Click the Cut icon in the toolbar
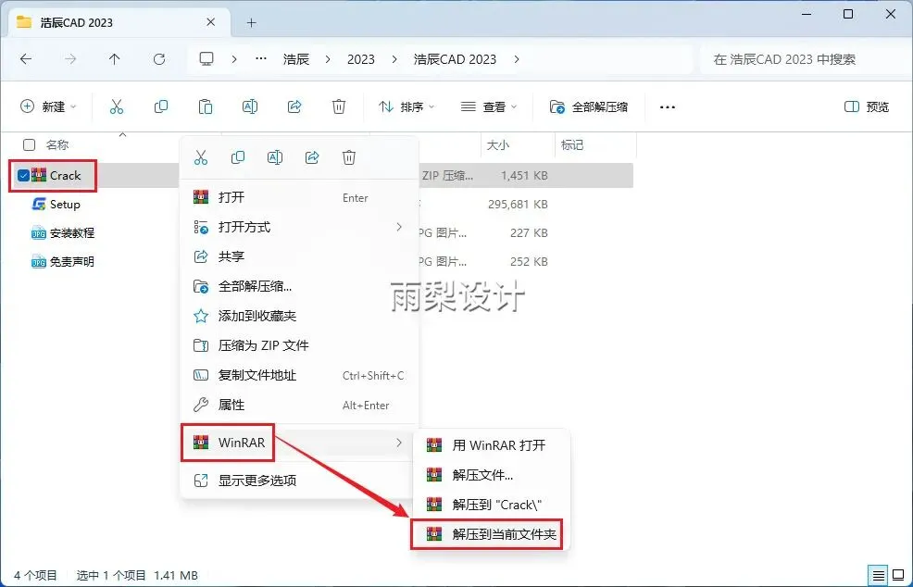The width and height of the screenshot is (913, 587). pyautogui.click(x=117, y=106)
